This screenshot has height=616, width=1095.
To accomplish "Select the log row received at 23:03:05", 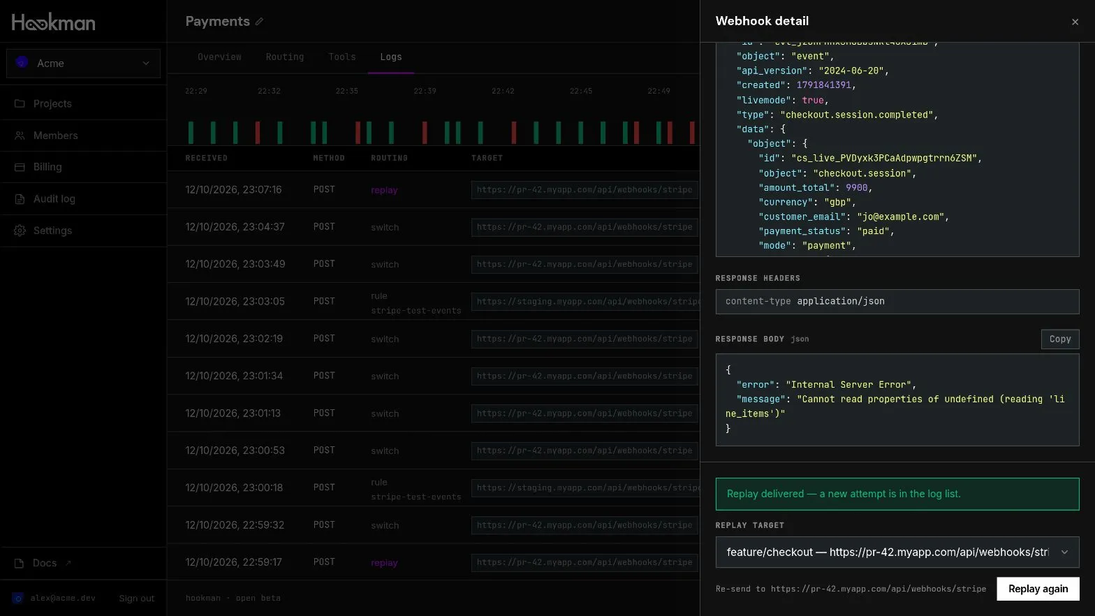I will point(434,301).
